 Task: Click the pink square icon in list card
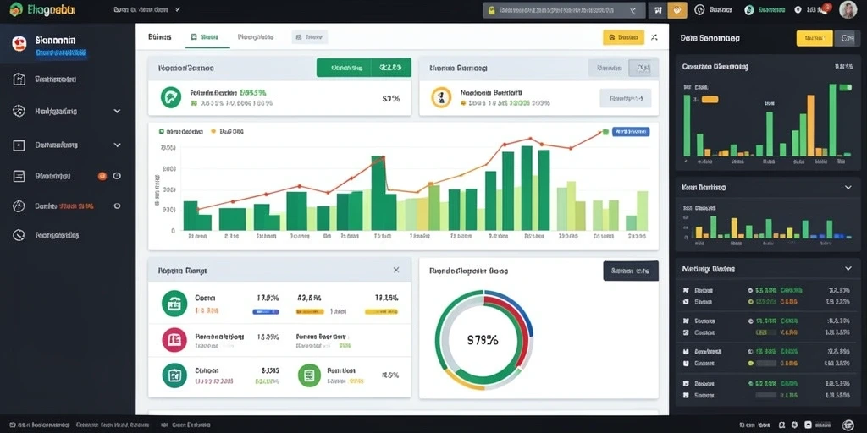(x=174, y=340)
